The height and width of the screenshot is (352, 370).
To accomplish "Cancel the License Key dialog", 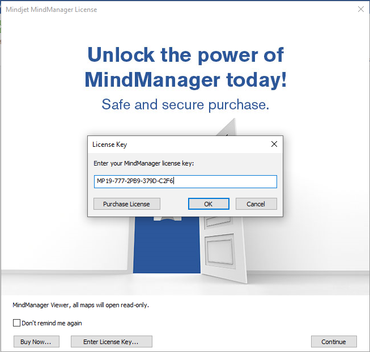I will (x=256, y=203).
